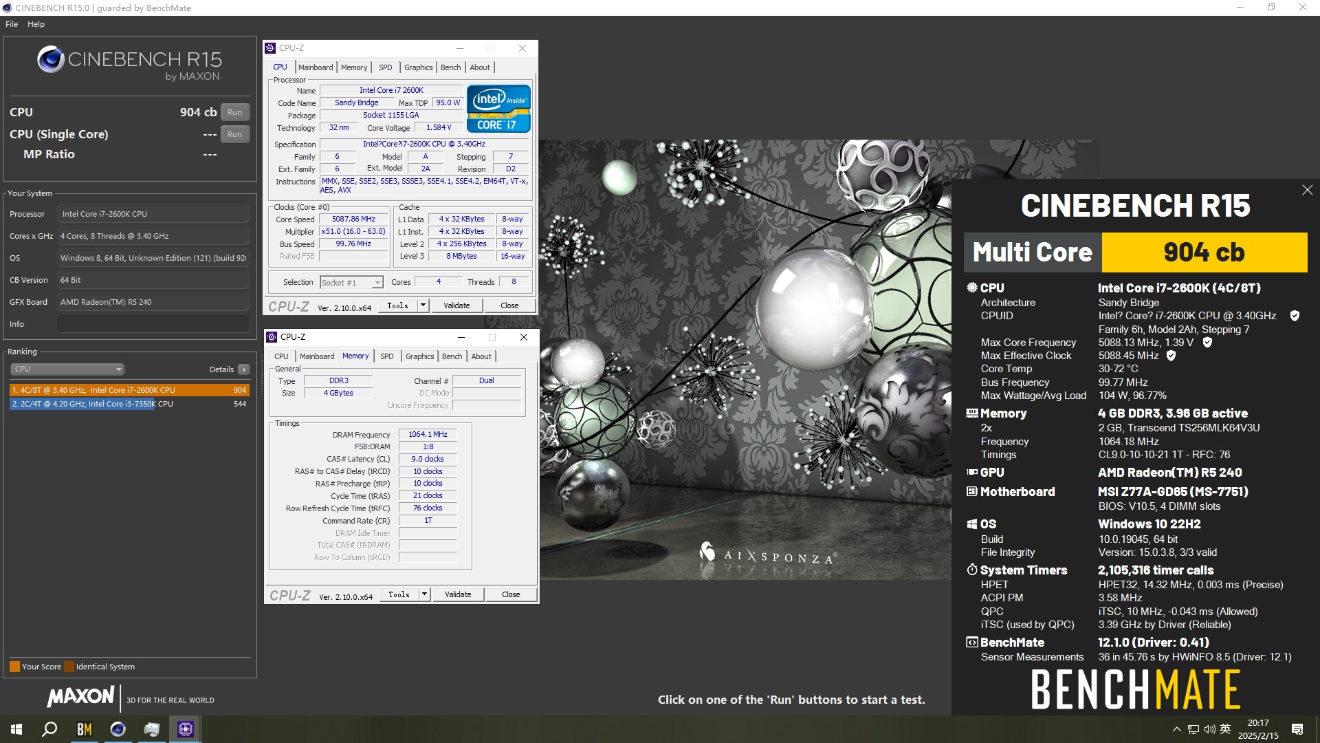Click Validate in lower CPU-Z window
This screenshot has width=1320, height=743.
pos(458,594)
